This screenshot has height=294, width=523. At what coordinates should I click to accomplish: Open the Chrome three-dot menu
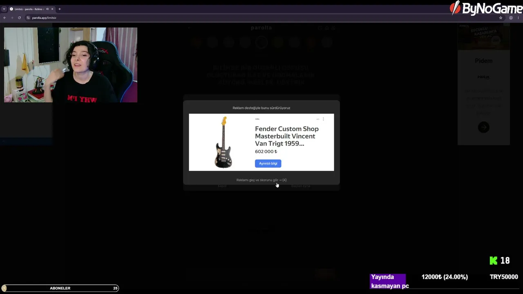tap(519, 18)
